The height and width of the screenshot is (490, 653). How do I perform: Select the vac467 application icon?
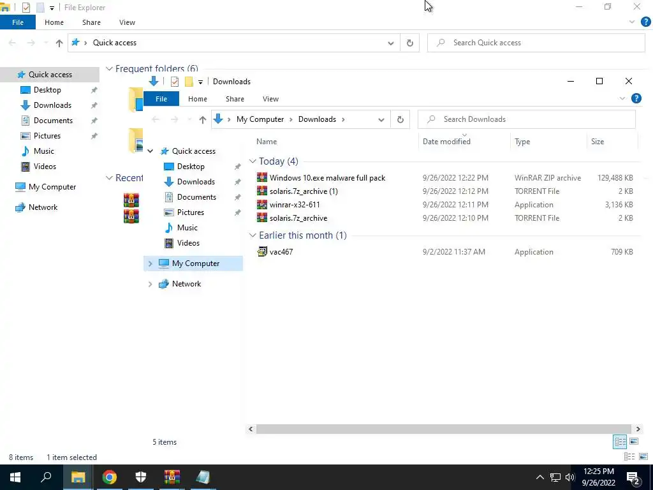262,251
